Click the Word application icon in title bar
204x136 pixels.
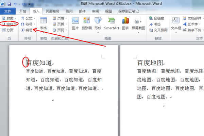tap(2, 4)
